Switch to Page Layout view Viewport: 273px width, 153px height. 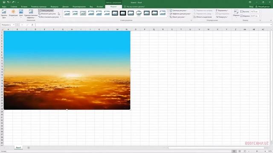coord(240,151)
